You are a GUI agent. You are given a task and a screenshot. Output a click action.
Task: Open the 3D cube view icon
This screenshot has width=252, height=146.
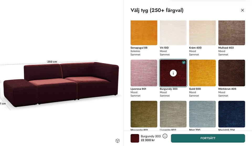pyautogui.click(x=118, y=141)
